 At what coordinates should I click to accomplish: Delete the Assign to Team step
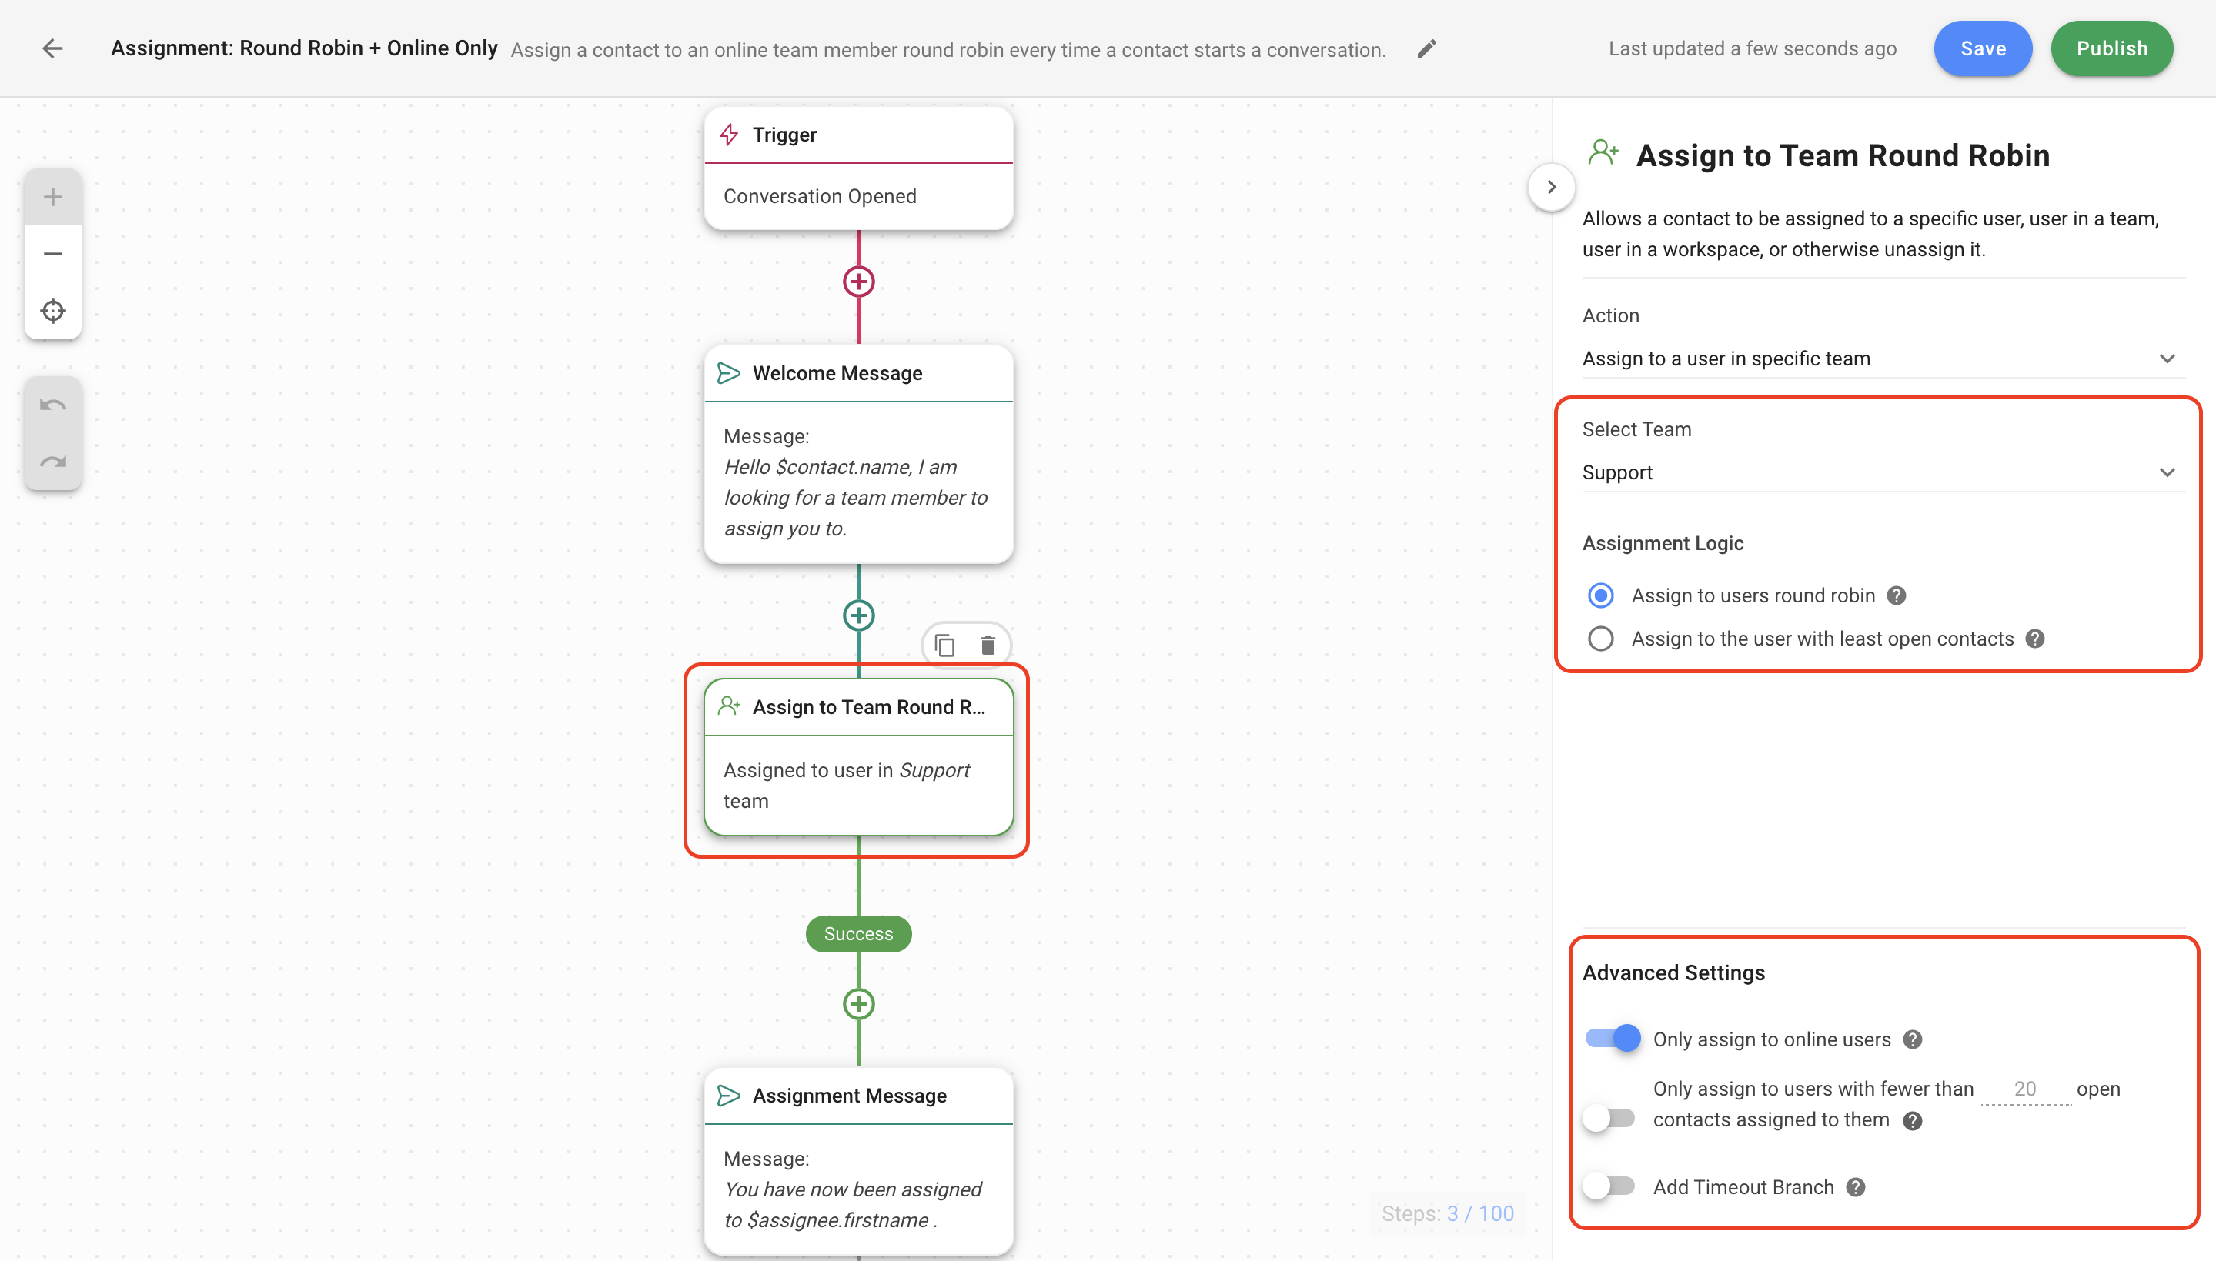pos(988,646)
